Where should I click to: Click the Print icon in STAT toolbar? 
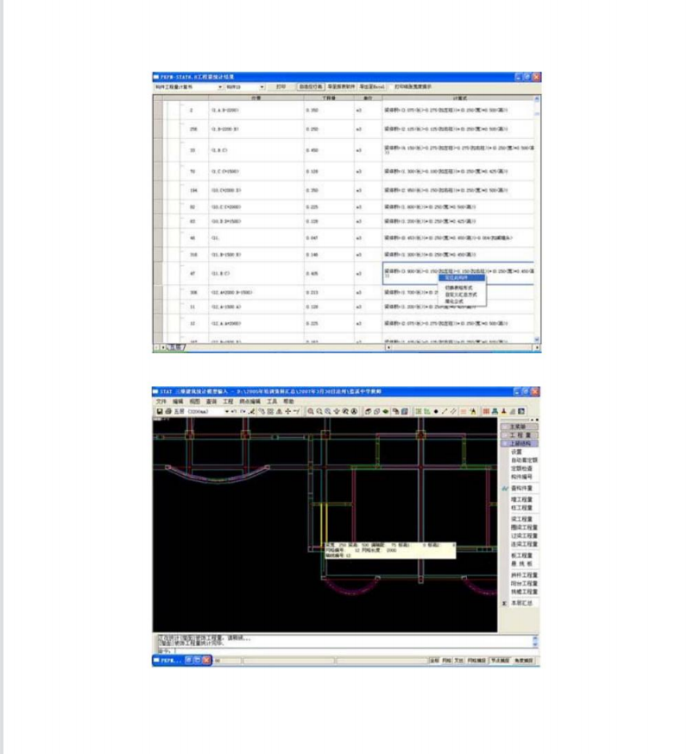tap(168, 411)
